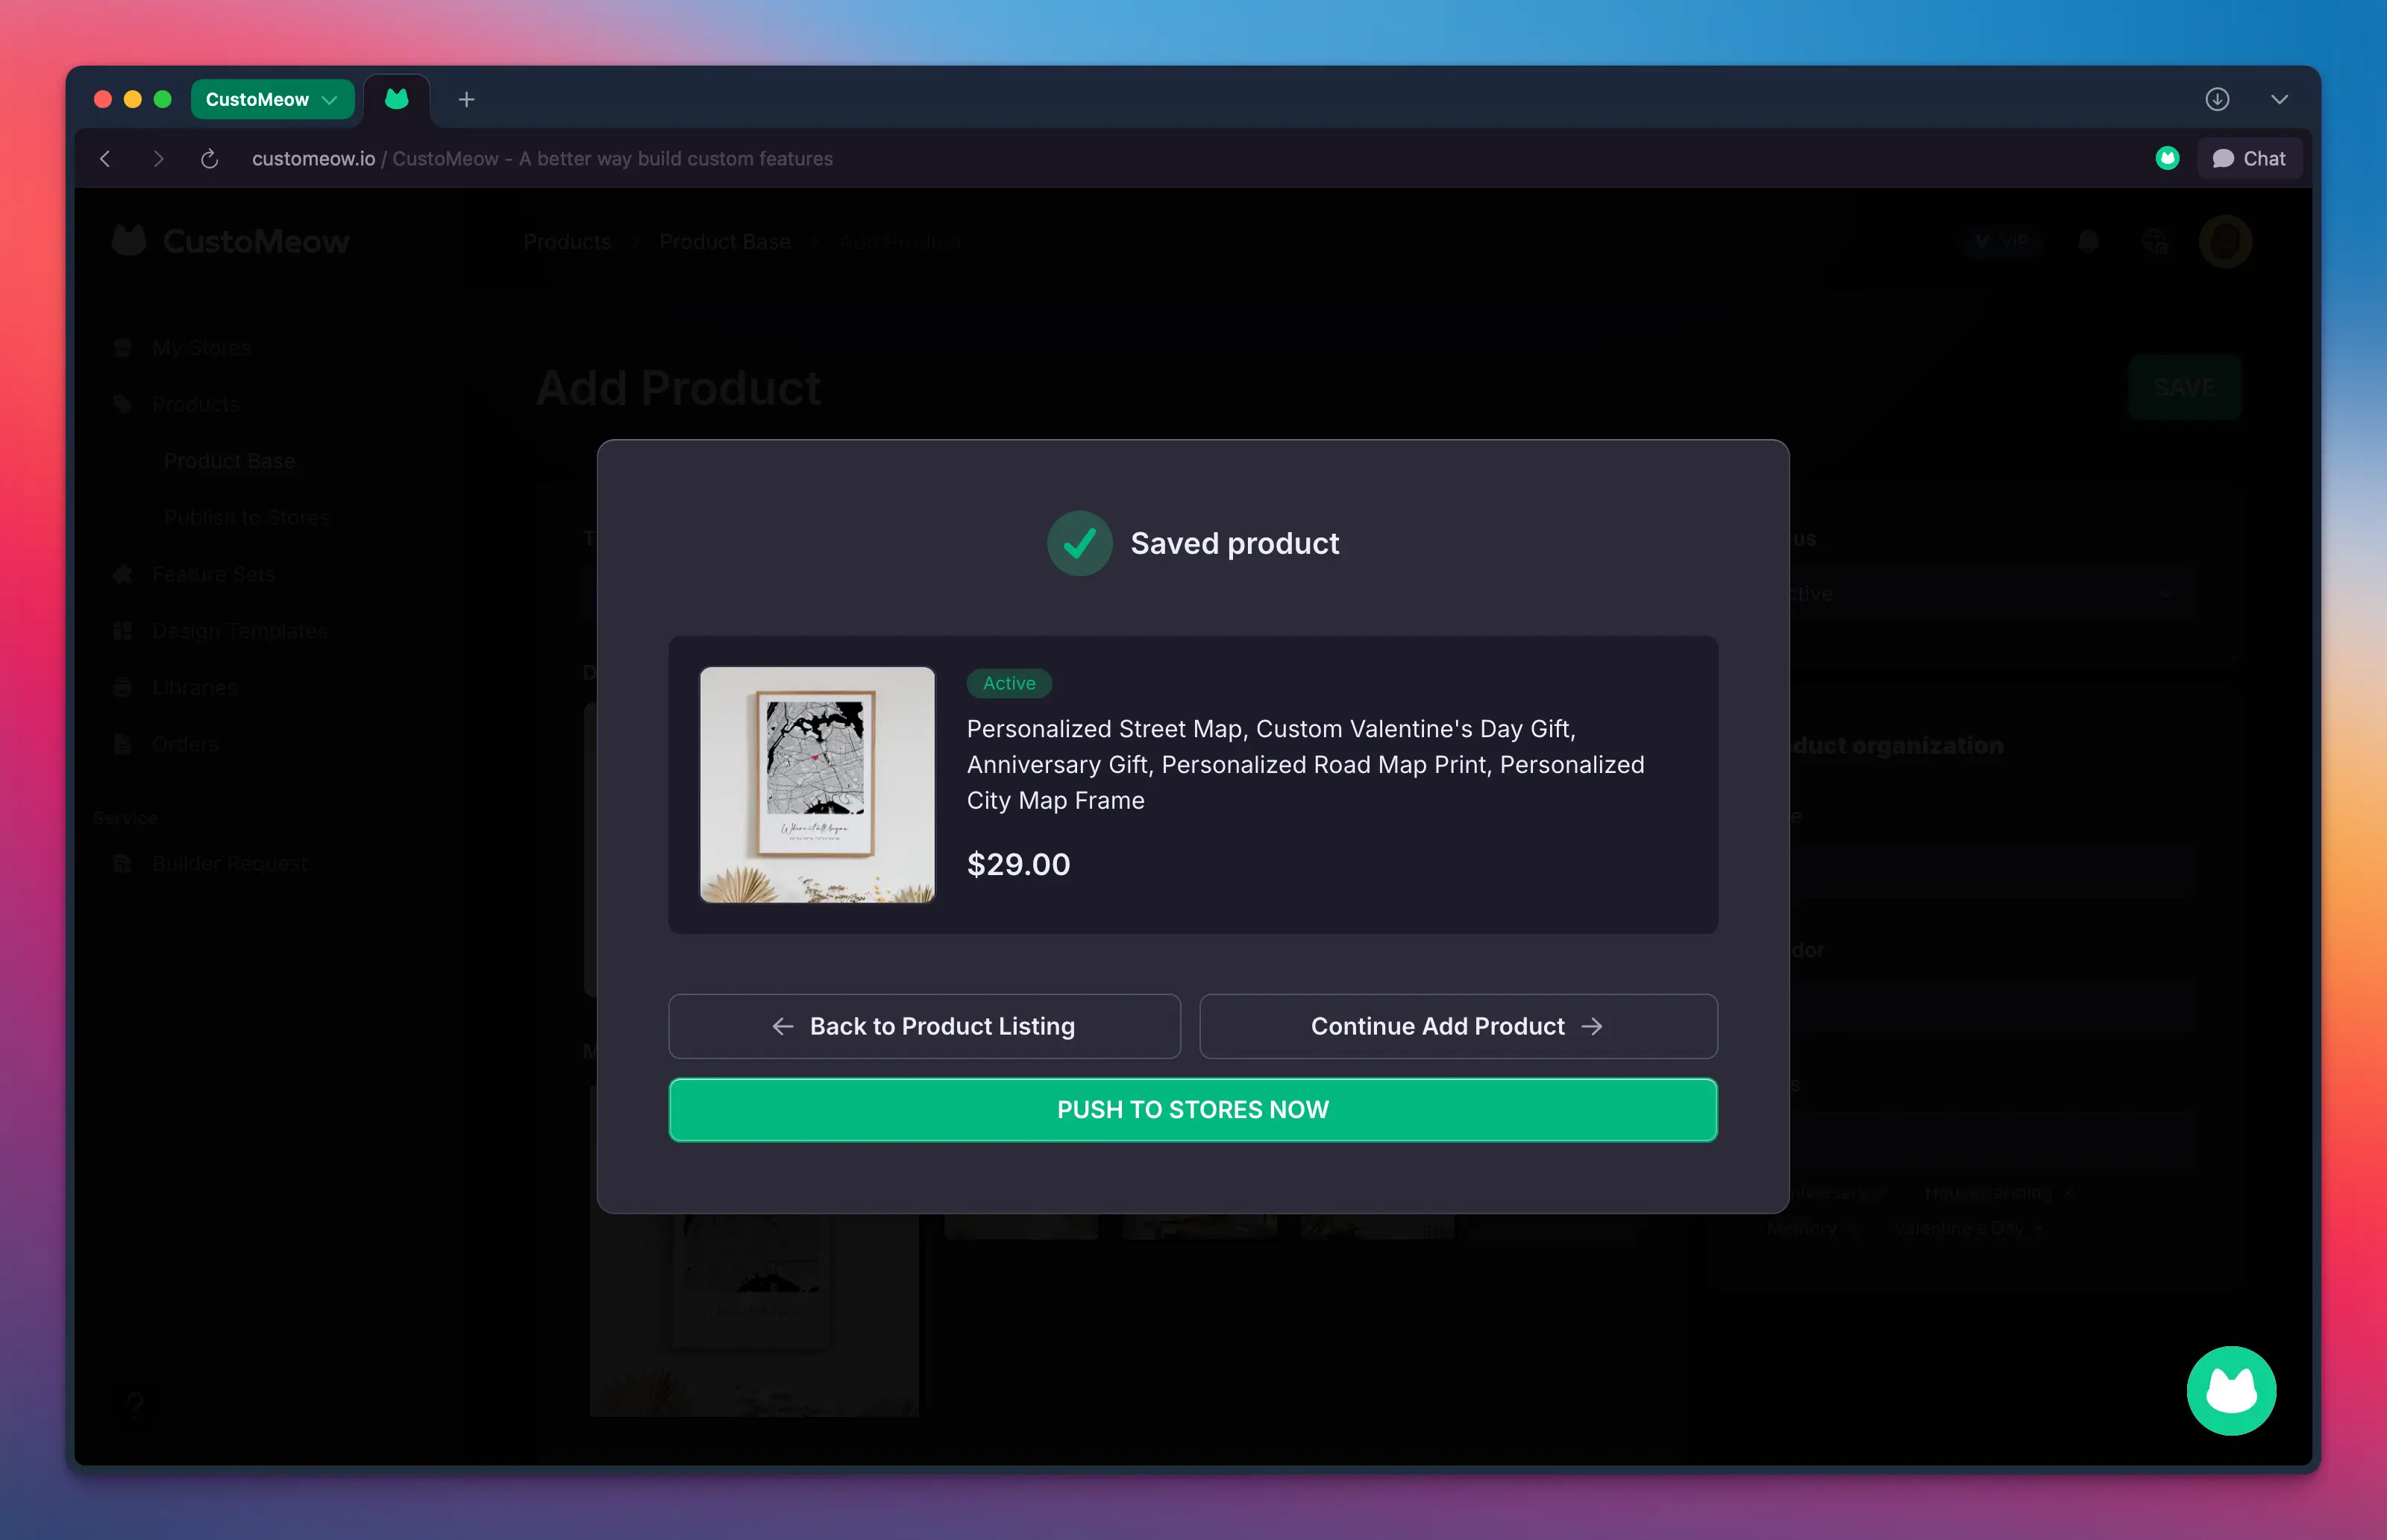Expand the CustoMeow workspace dropdown

click(x=272, y=99)
